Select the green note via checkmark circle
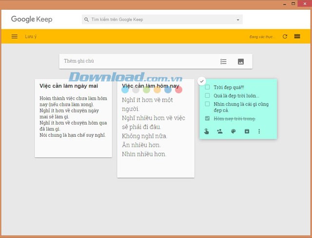 tap(202, 81)
